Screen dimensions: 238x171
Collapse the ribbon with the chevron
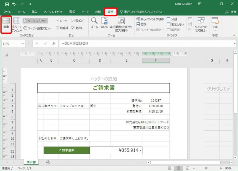pos(234,35)
